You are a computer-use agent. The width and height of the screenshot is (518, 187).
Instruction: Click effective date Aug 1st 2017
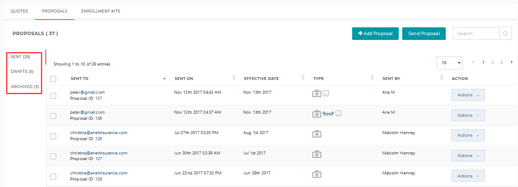(x=256, y=133)
